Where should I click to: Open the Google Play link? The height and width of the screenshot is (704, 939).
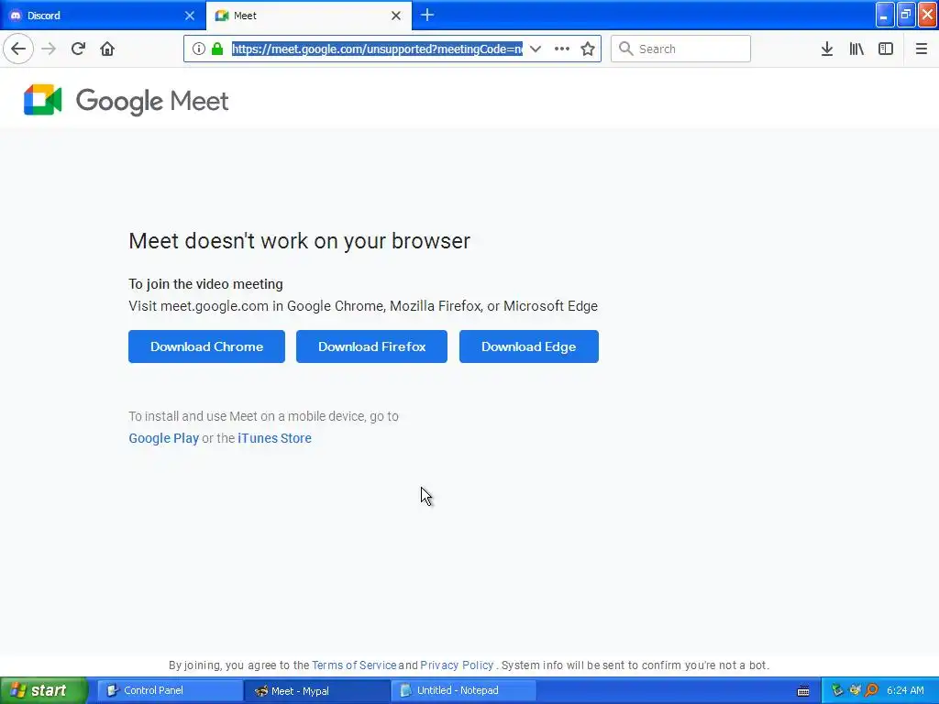(163, 438)
